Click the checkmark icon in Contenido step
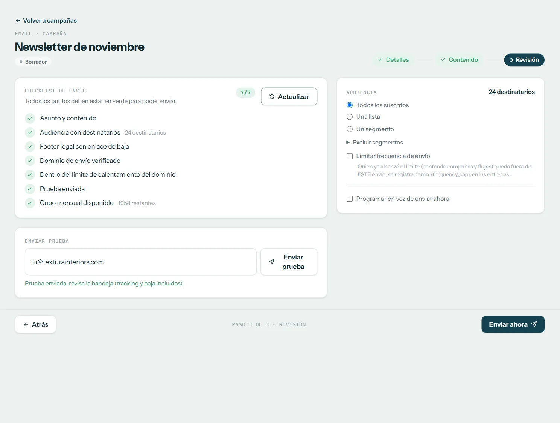 click(443, 59)
